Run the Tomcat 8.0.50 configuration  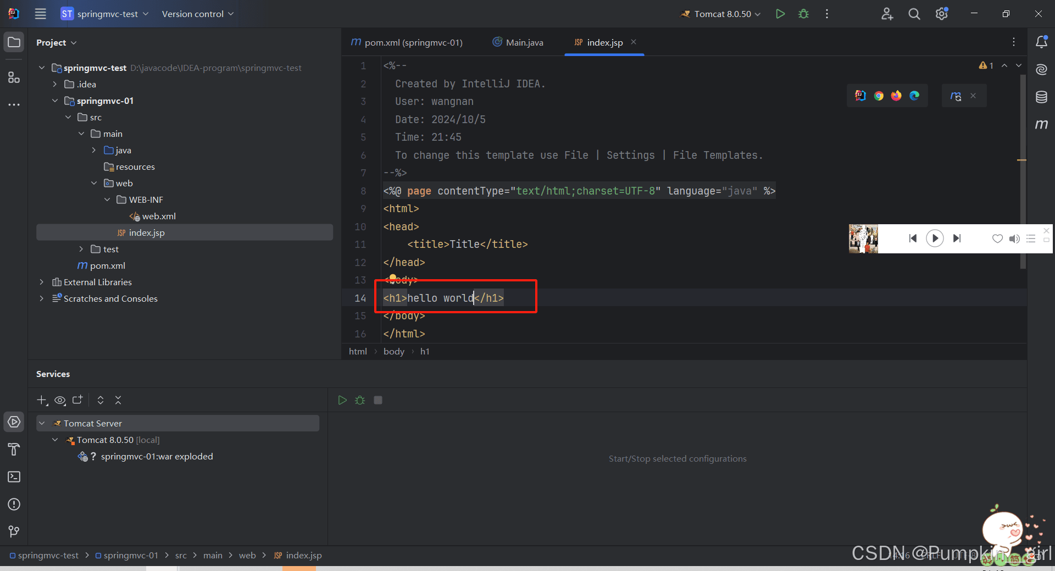(x=780, y=14)
